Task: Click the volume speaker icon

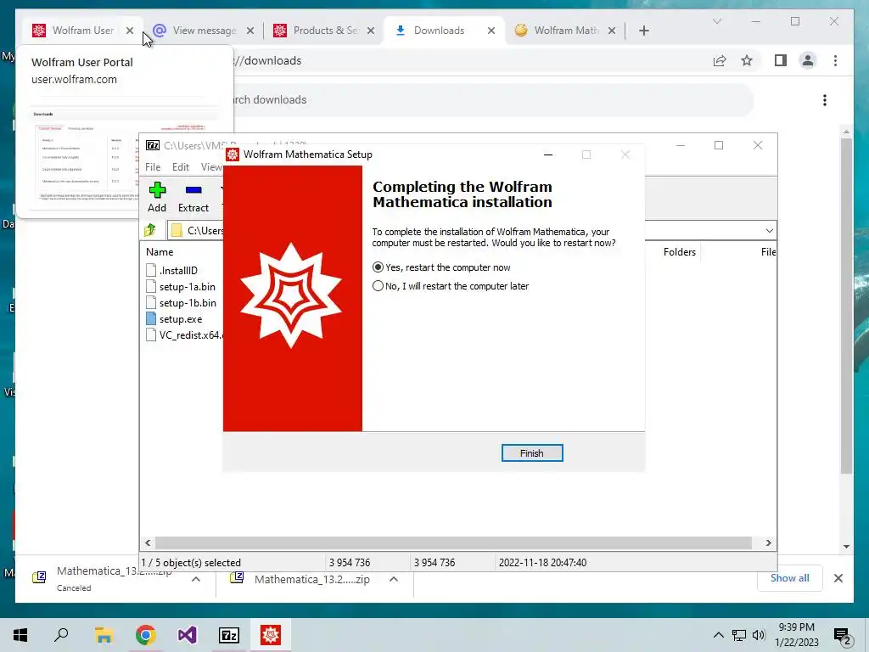Action: click(759, 635)
